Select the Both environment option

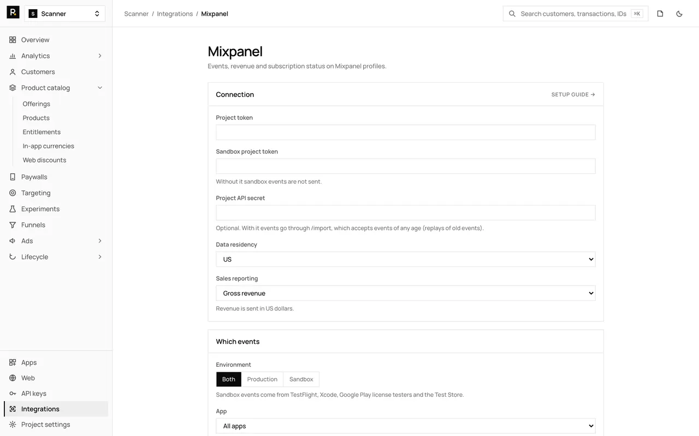(229, 379)
